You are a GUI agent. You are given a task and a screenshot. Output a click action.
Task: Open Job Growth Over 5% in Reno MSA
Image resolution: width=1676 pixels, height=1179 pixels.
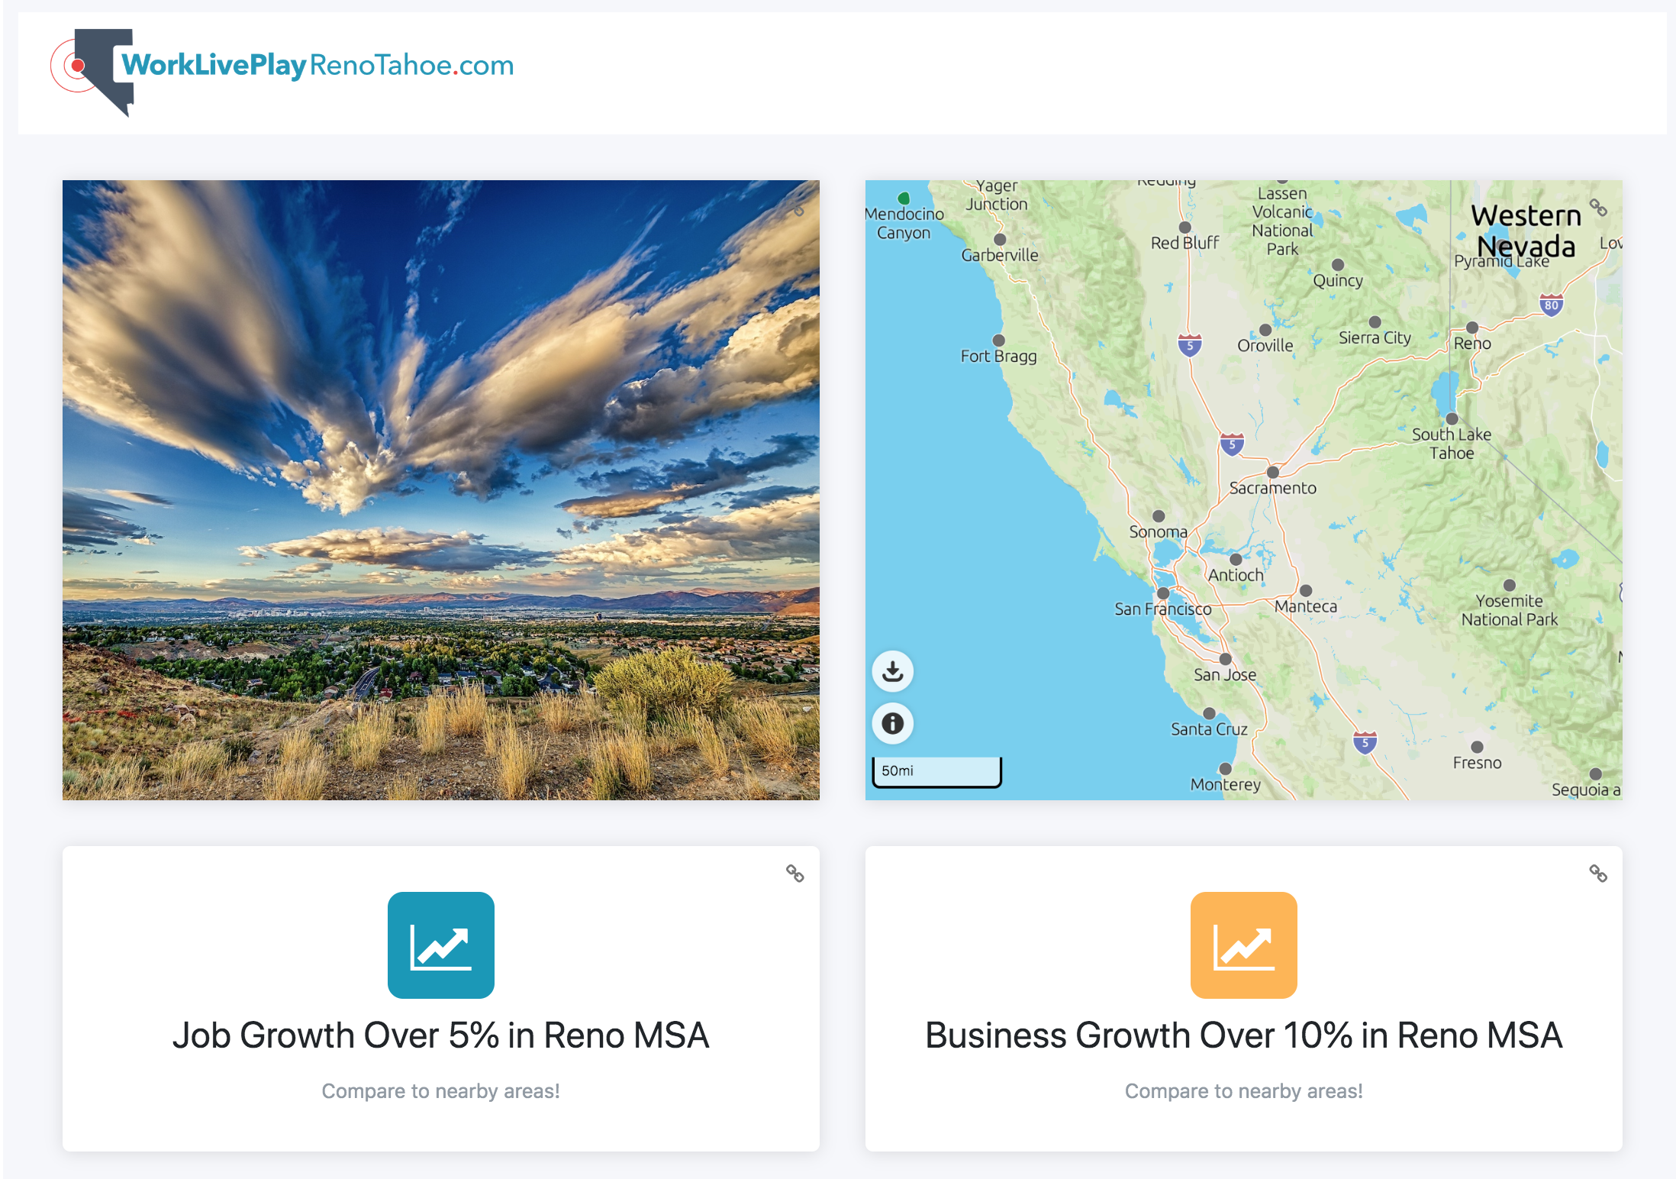(x=441, y=1035)
